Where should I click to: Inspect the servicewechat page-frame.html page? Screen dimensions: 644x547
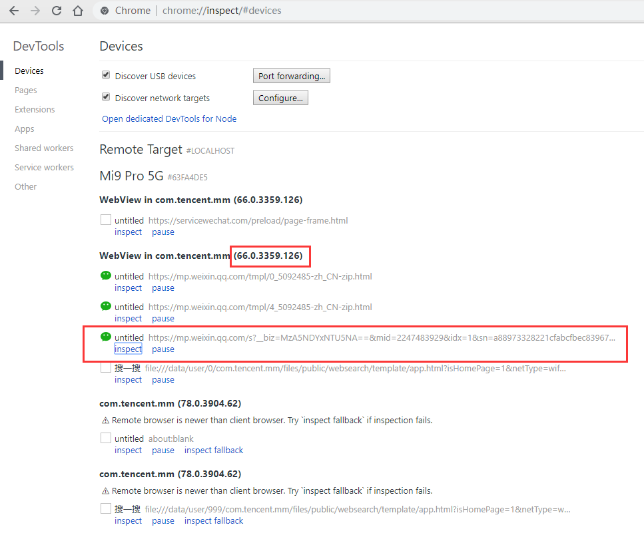(128, 232)
